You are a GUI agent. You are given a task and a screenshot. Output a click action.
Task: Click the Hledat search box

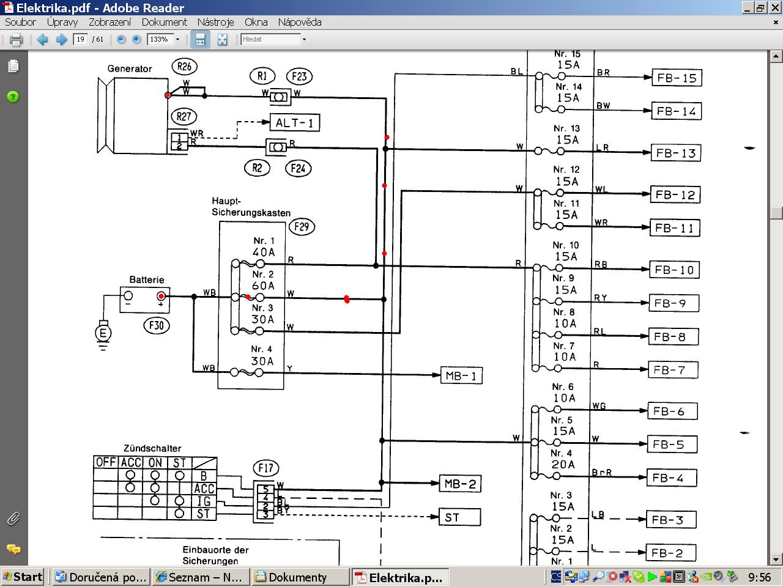click(x=271, y=39)
